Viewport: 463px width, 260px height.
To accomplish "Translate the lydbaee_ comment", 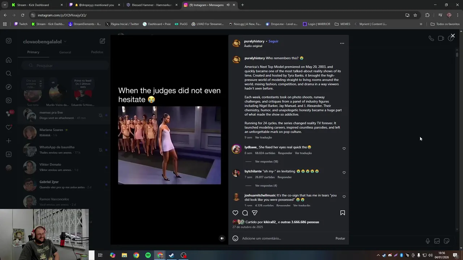I will coord(303,153).
